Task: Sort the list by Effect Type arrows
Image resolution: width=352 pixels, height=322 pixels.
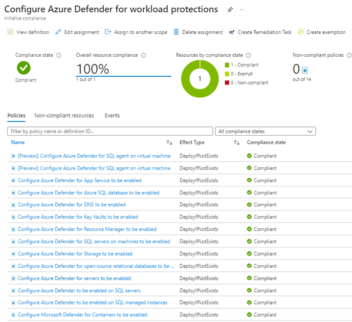Action: pos(237,142)
